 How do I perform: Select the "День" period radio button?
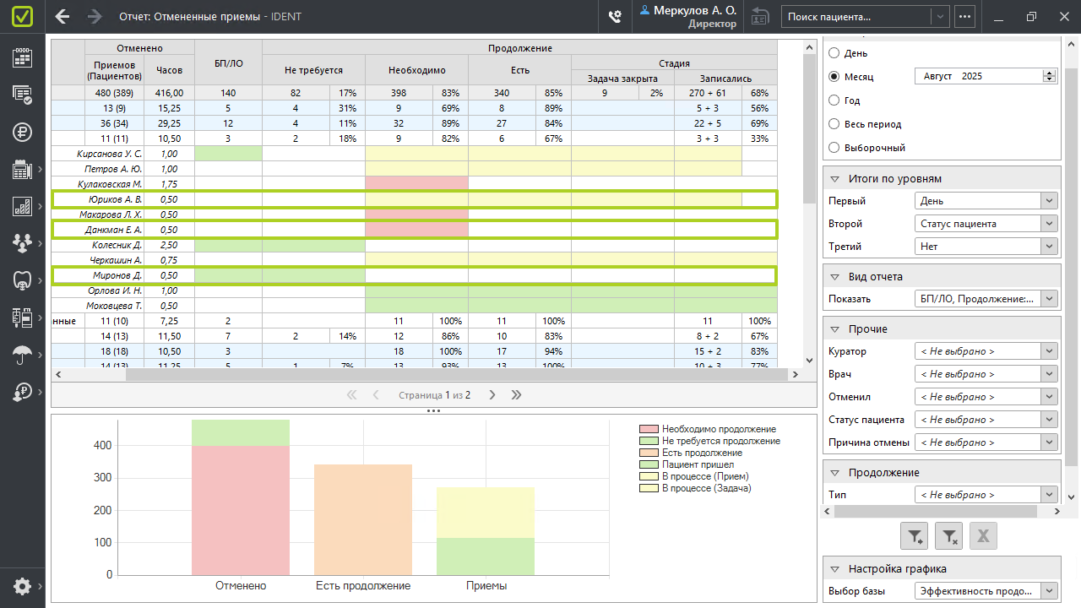point(834,53)
